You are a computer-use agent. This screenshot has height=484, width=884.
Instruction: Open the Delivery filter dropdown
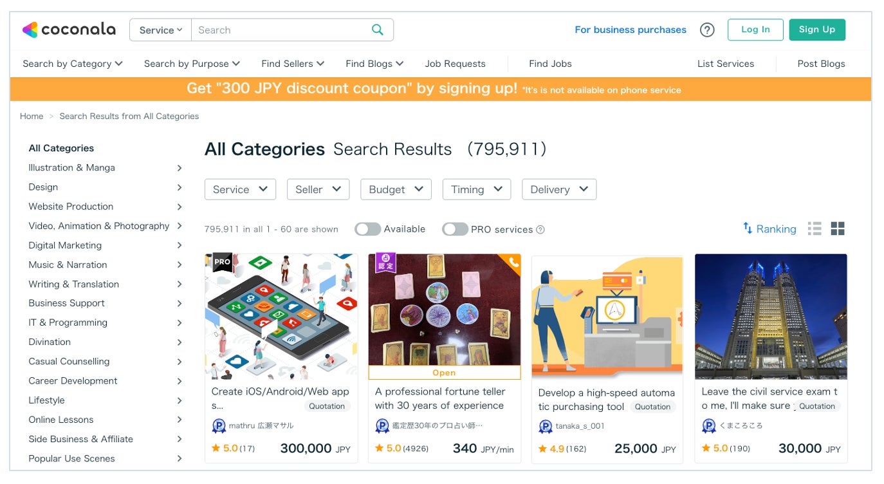click(558, 189)
